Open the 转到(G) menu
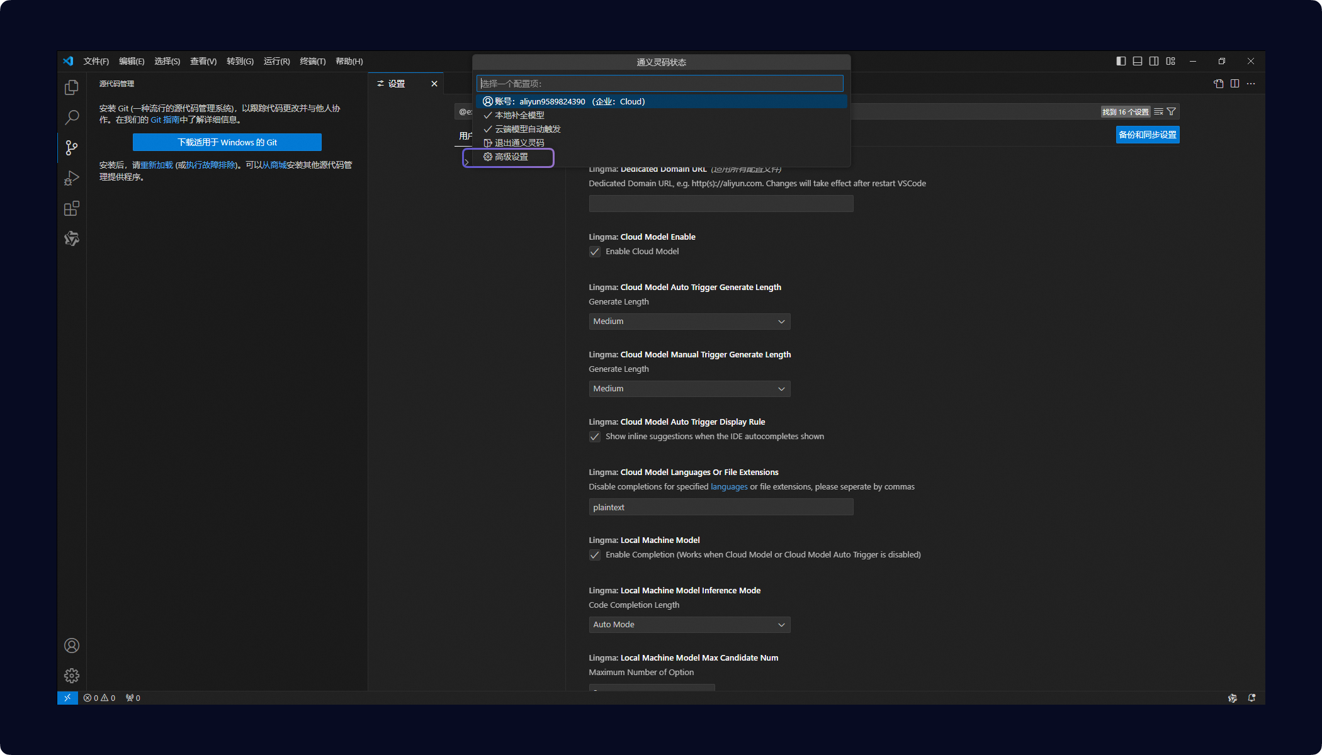This screenshot has width=1322, height=755. [240, 61]
